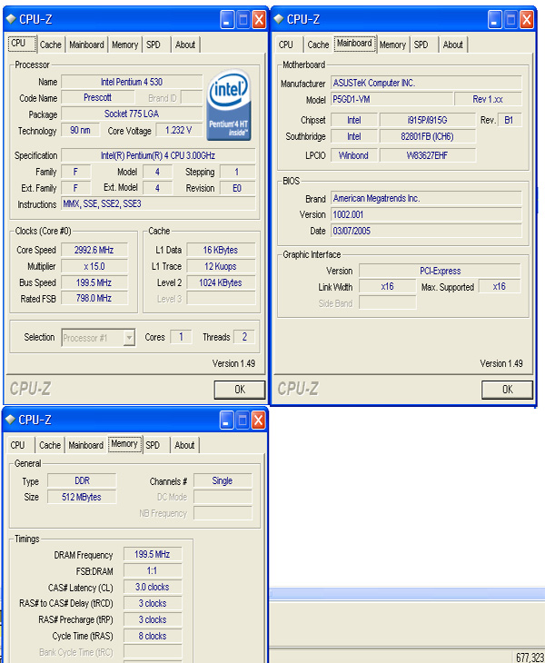Minimize the Memory CPU-Z window
This screenshot has width=545, height=663.
(x=226, y=420)
